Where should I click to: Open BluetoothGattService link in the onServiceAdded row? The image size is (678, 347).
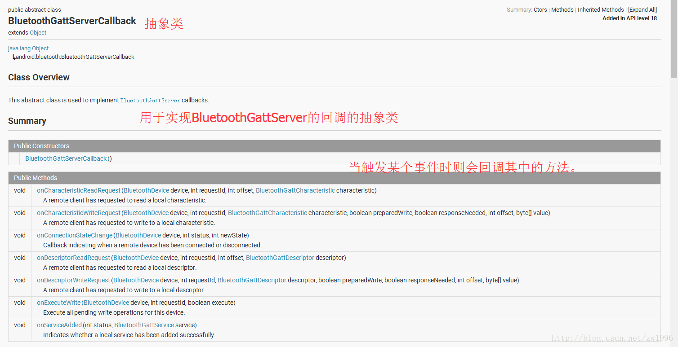click(144, 325)
